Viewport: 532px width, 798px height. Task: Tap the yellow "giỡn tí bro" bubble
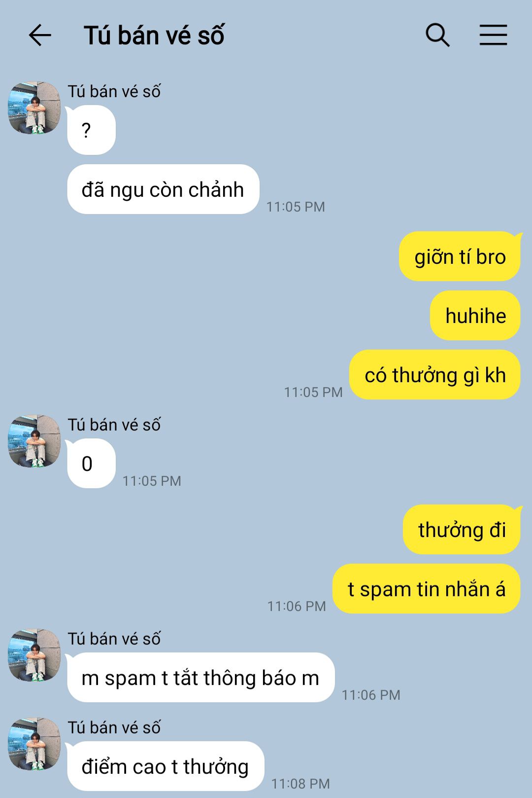(460, 256)
